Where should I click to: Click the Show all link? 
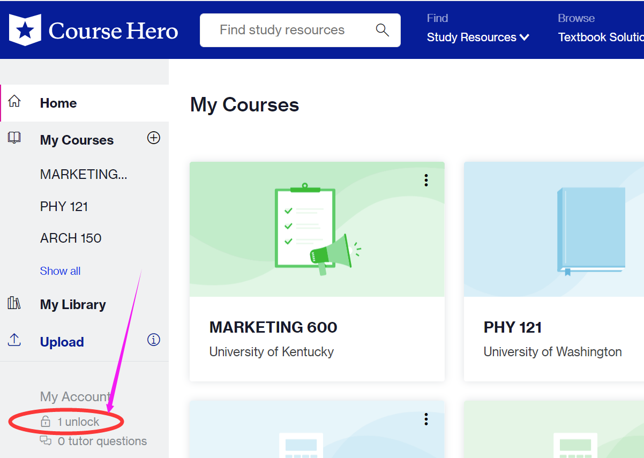tap(60, 271)
